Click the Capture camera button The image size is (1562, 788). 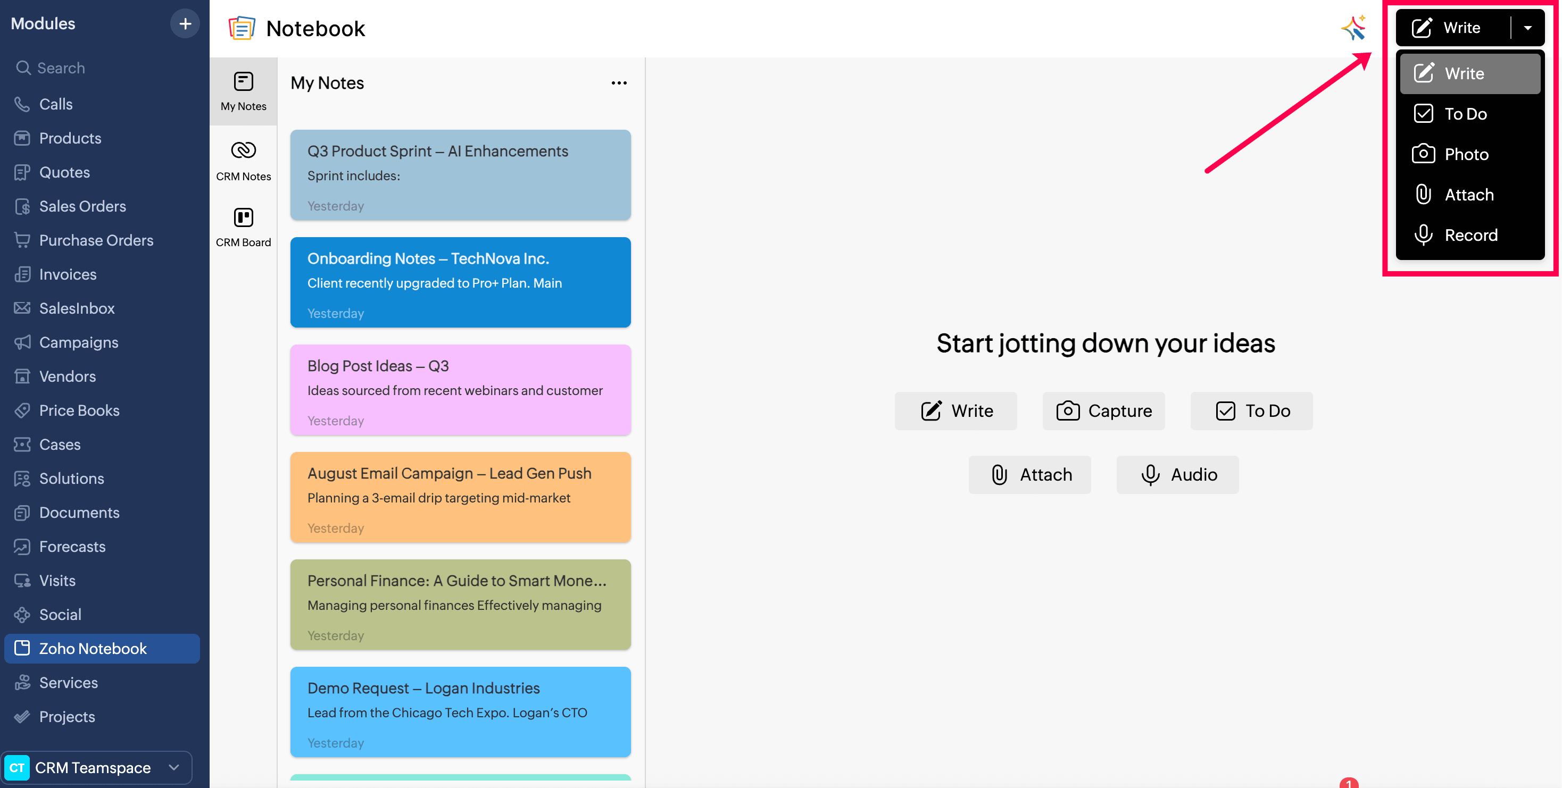[1103, 411]
